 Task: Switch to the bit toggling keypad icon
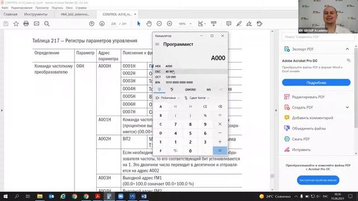pos(172,89)
